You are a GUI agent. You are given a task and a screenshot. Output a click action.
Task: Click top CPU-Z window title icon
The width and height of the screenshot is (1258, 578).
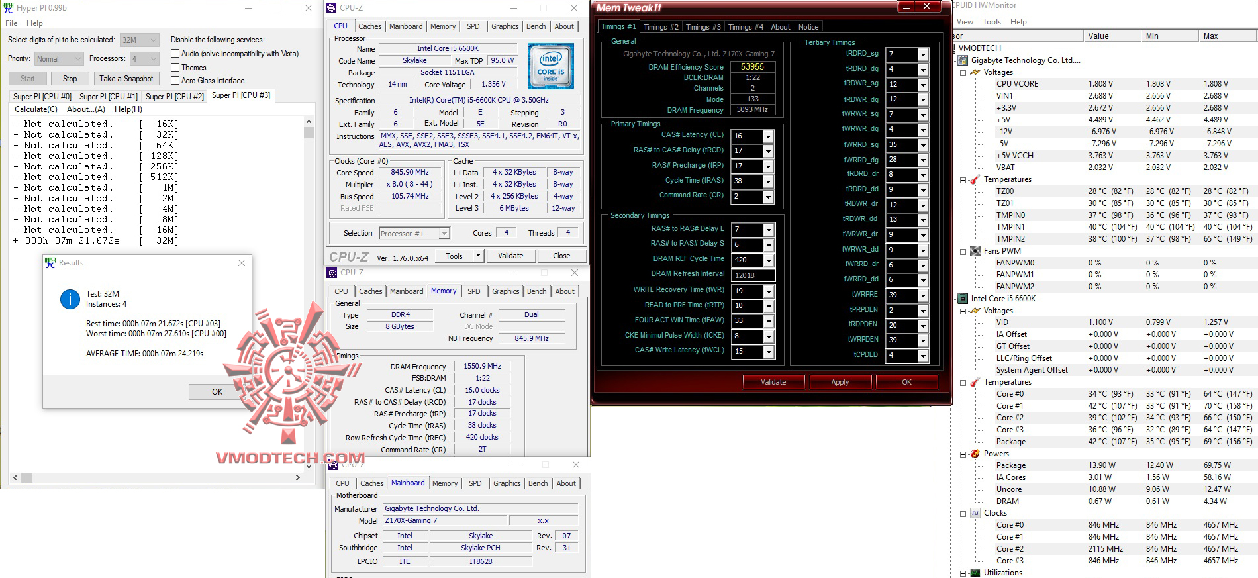(x=332, y=8)
